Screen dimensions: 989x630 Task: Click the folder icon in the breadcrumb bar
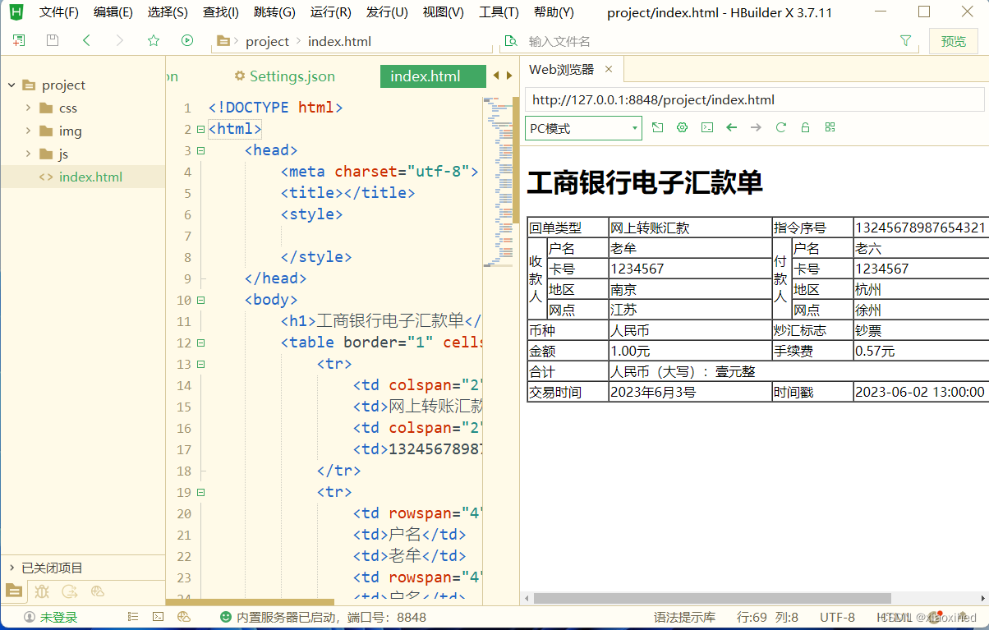click(x=223, y=41)
